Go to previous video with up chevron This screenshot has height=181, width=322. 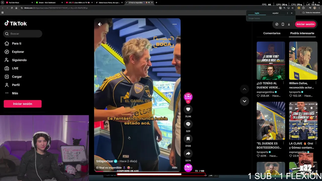coord(244,89)
